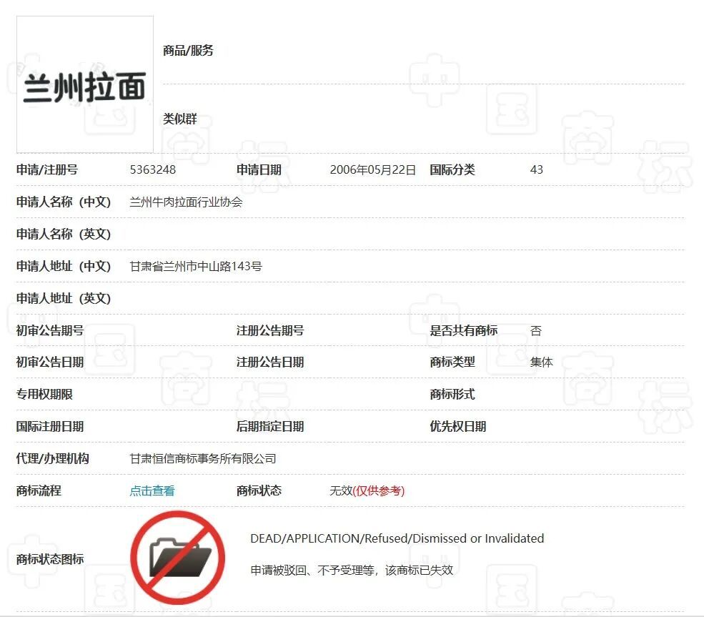The height and width of the screenshot is (617, 704).
Task: Click the 否 shared trademark value
Action: 535,331
